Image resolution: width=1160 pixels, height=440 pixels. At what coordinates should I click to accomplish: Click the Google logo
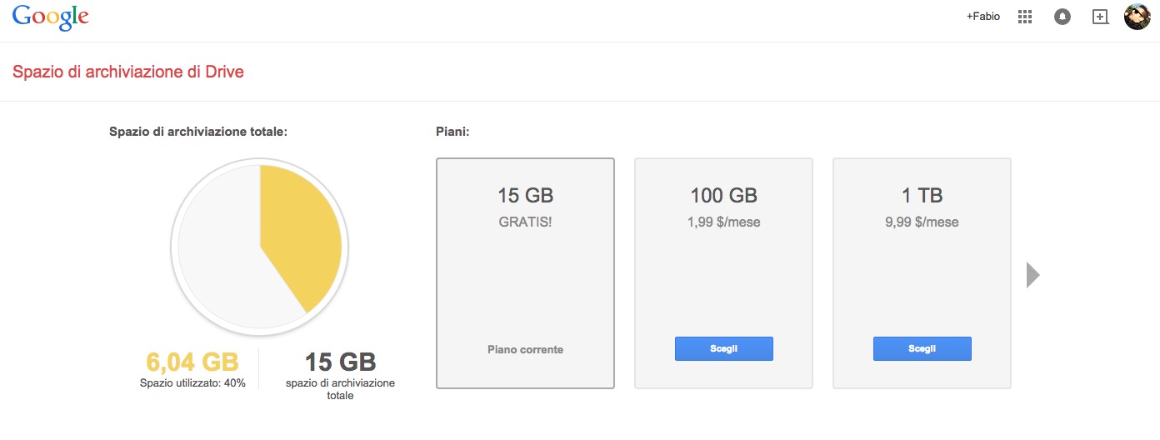coord(51,17)
